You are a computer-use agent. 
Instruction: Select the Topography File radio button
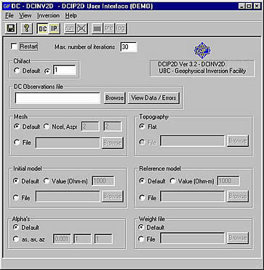click(x=142, y=143)
